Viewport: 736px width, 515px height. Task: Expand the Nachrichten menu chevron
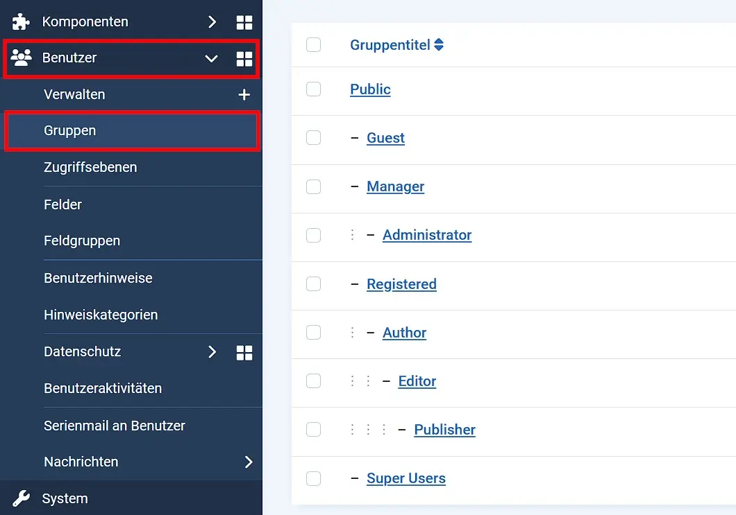click(x=249, y=462)
